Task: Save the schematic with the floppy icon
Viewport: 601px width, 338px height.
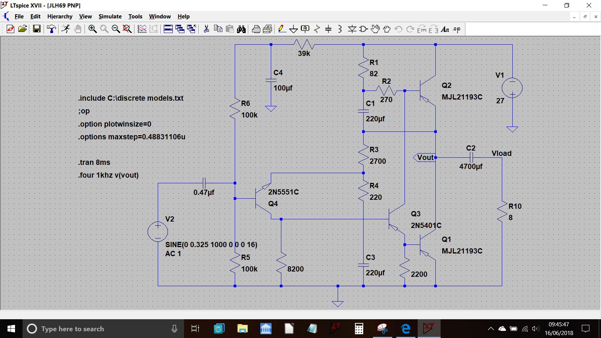Action: point(36,29)
